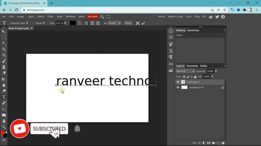This screenshot has width=261, height=146.
Task: Open the Image menu
Action: click(20, 17)
